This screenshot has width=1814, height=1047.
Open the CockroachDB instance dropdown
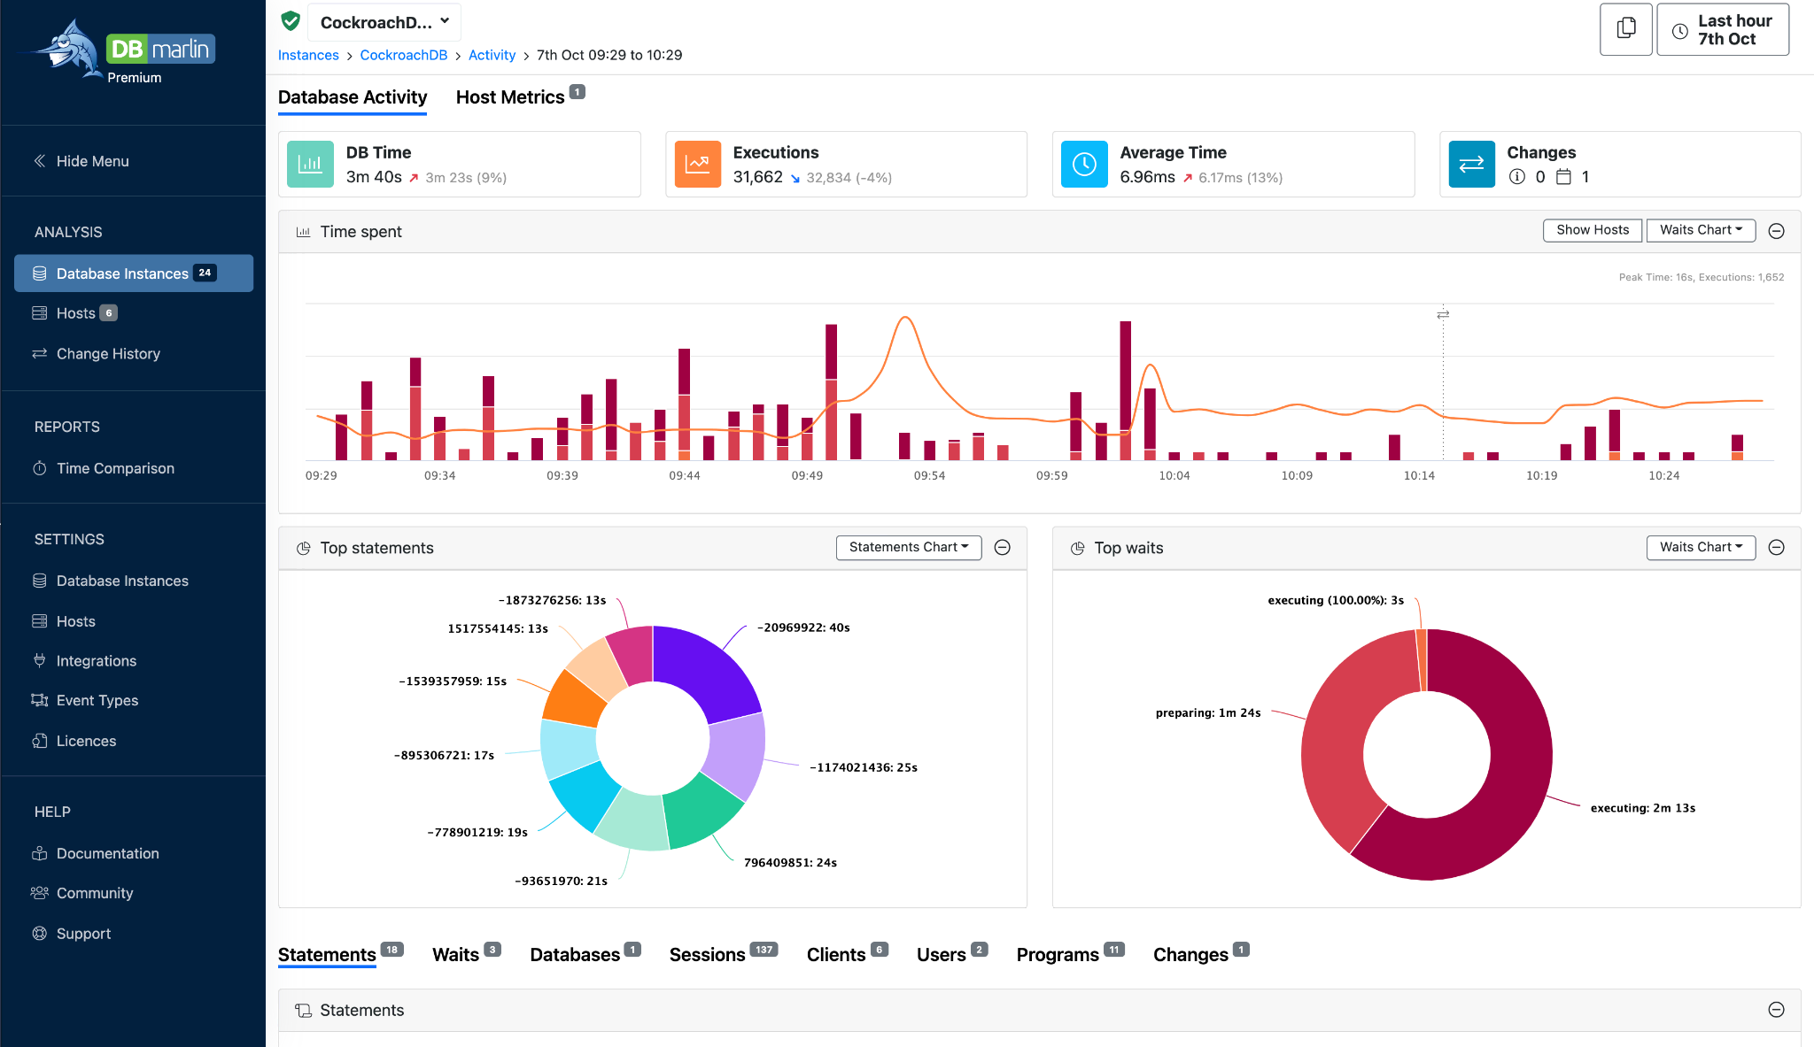pyautogui.click(x=384, y=22)
